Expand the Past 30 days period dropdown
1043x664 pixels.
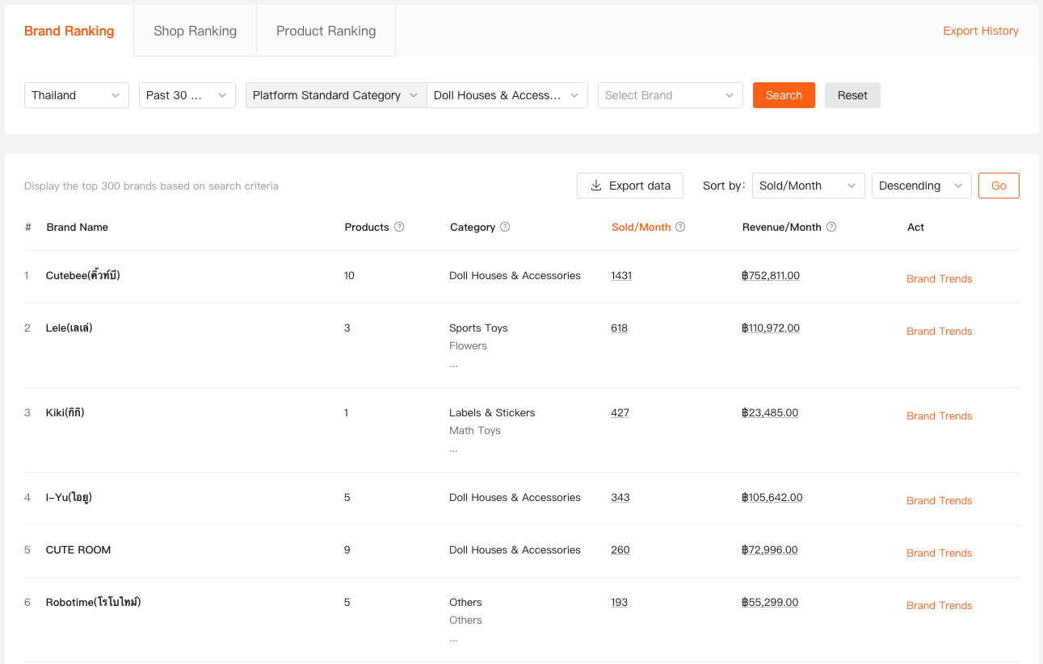187,95
